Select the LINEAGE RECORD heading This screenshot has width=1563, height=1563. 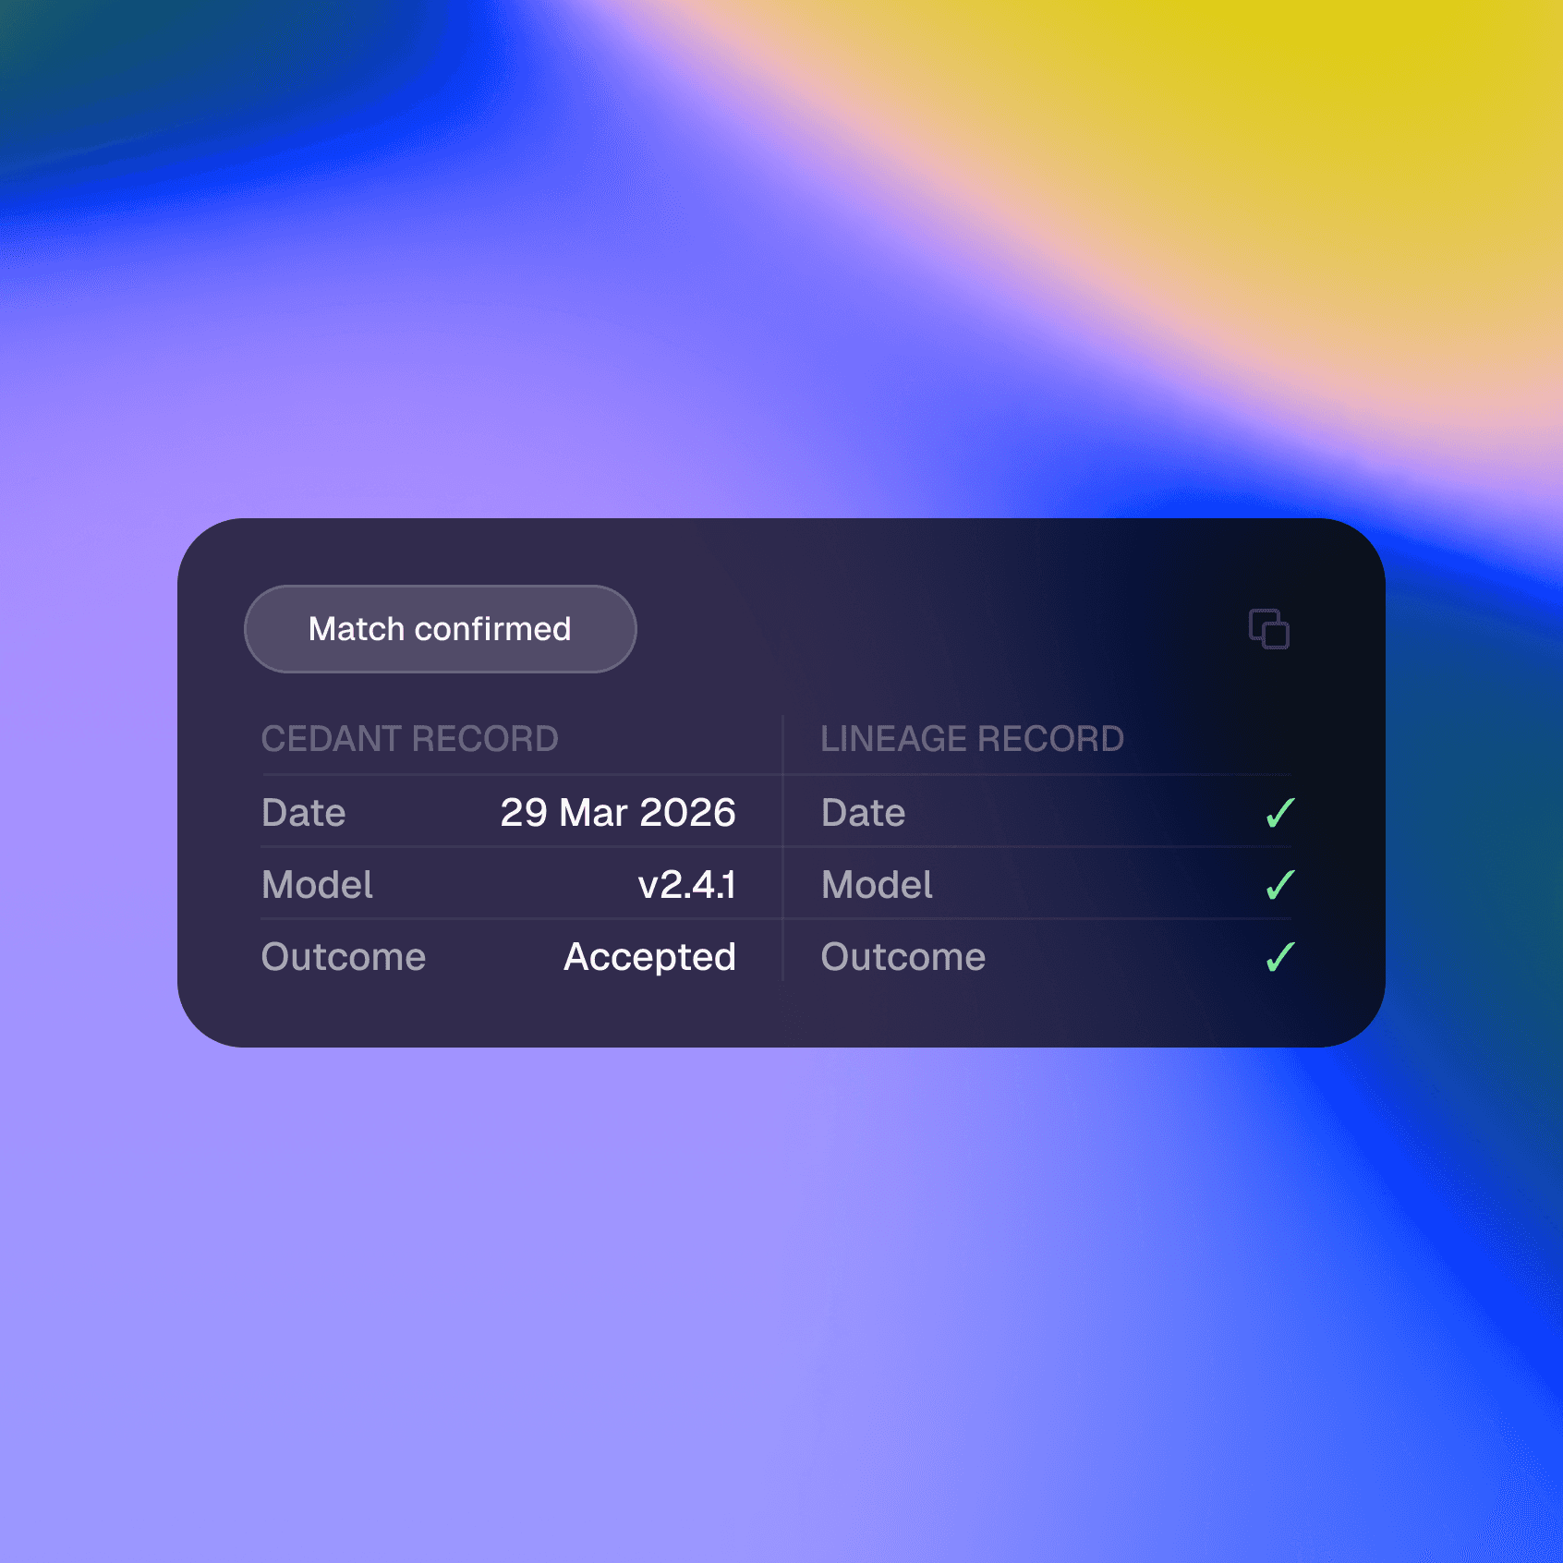[x=972, y=739]
